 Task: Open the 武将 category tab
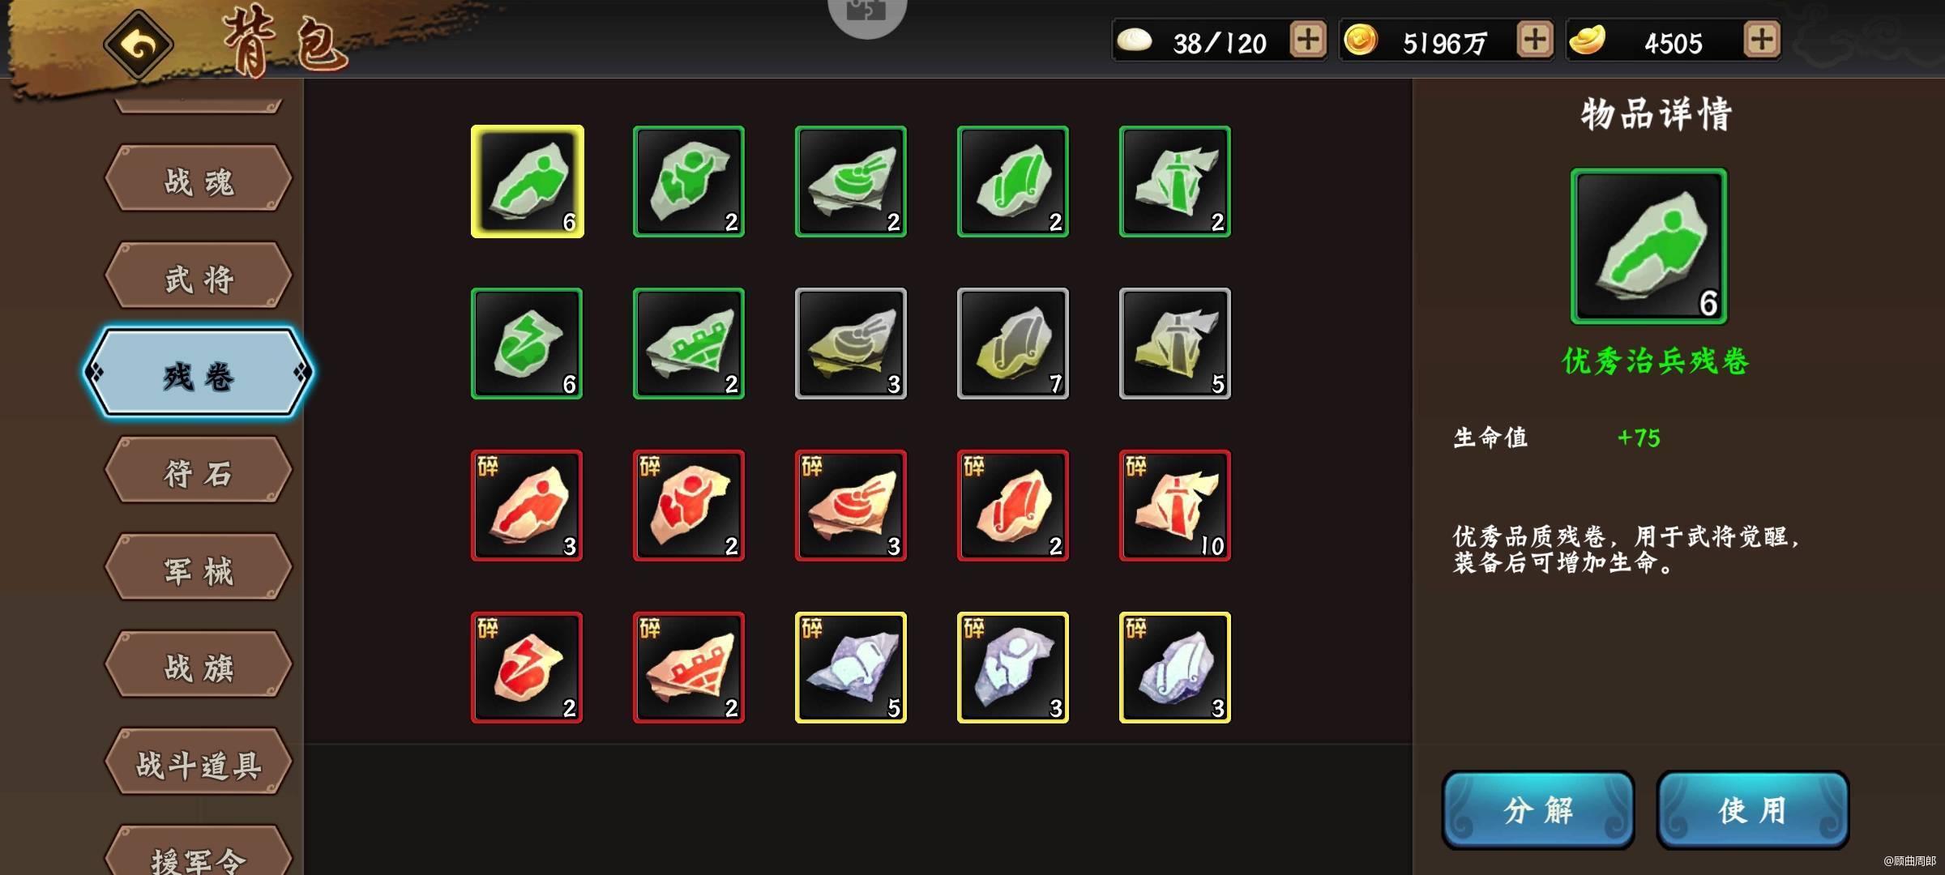199,276
